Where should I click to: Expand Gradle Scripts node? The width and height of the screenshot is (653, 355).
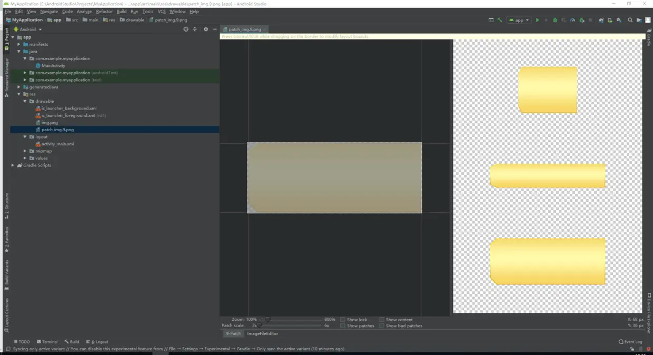13,165
